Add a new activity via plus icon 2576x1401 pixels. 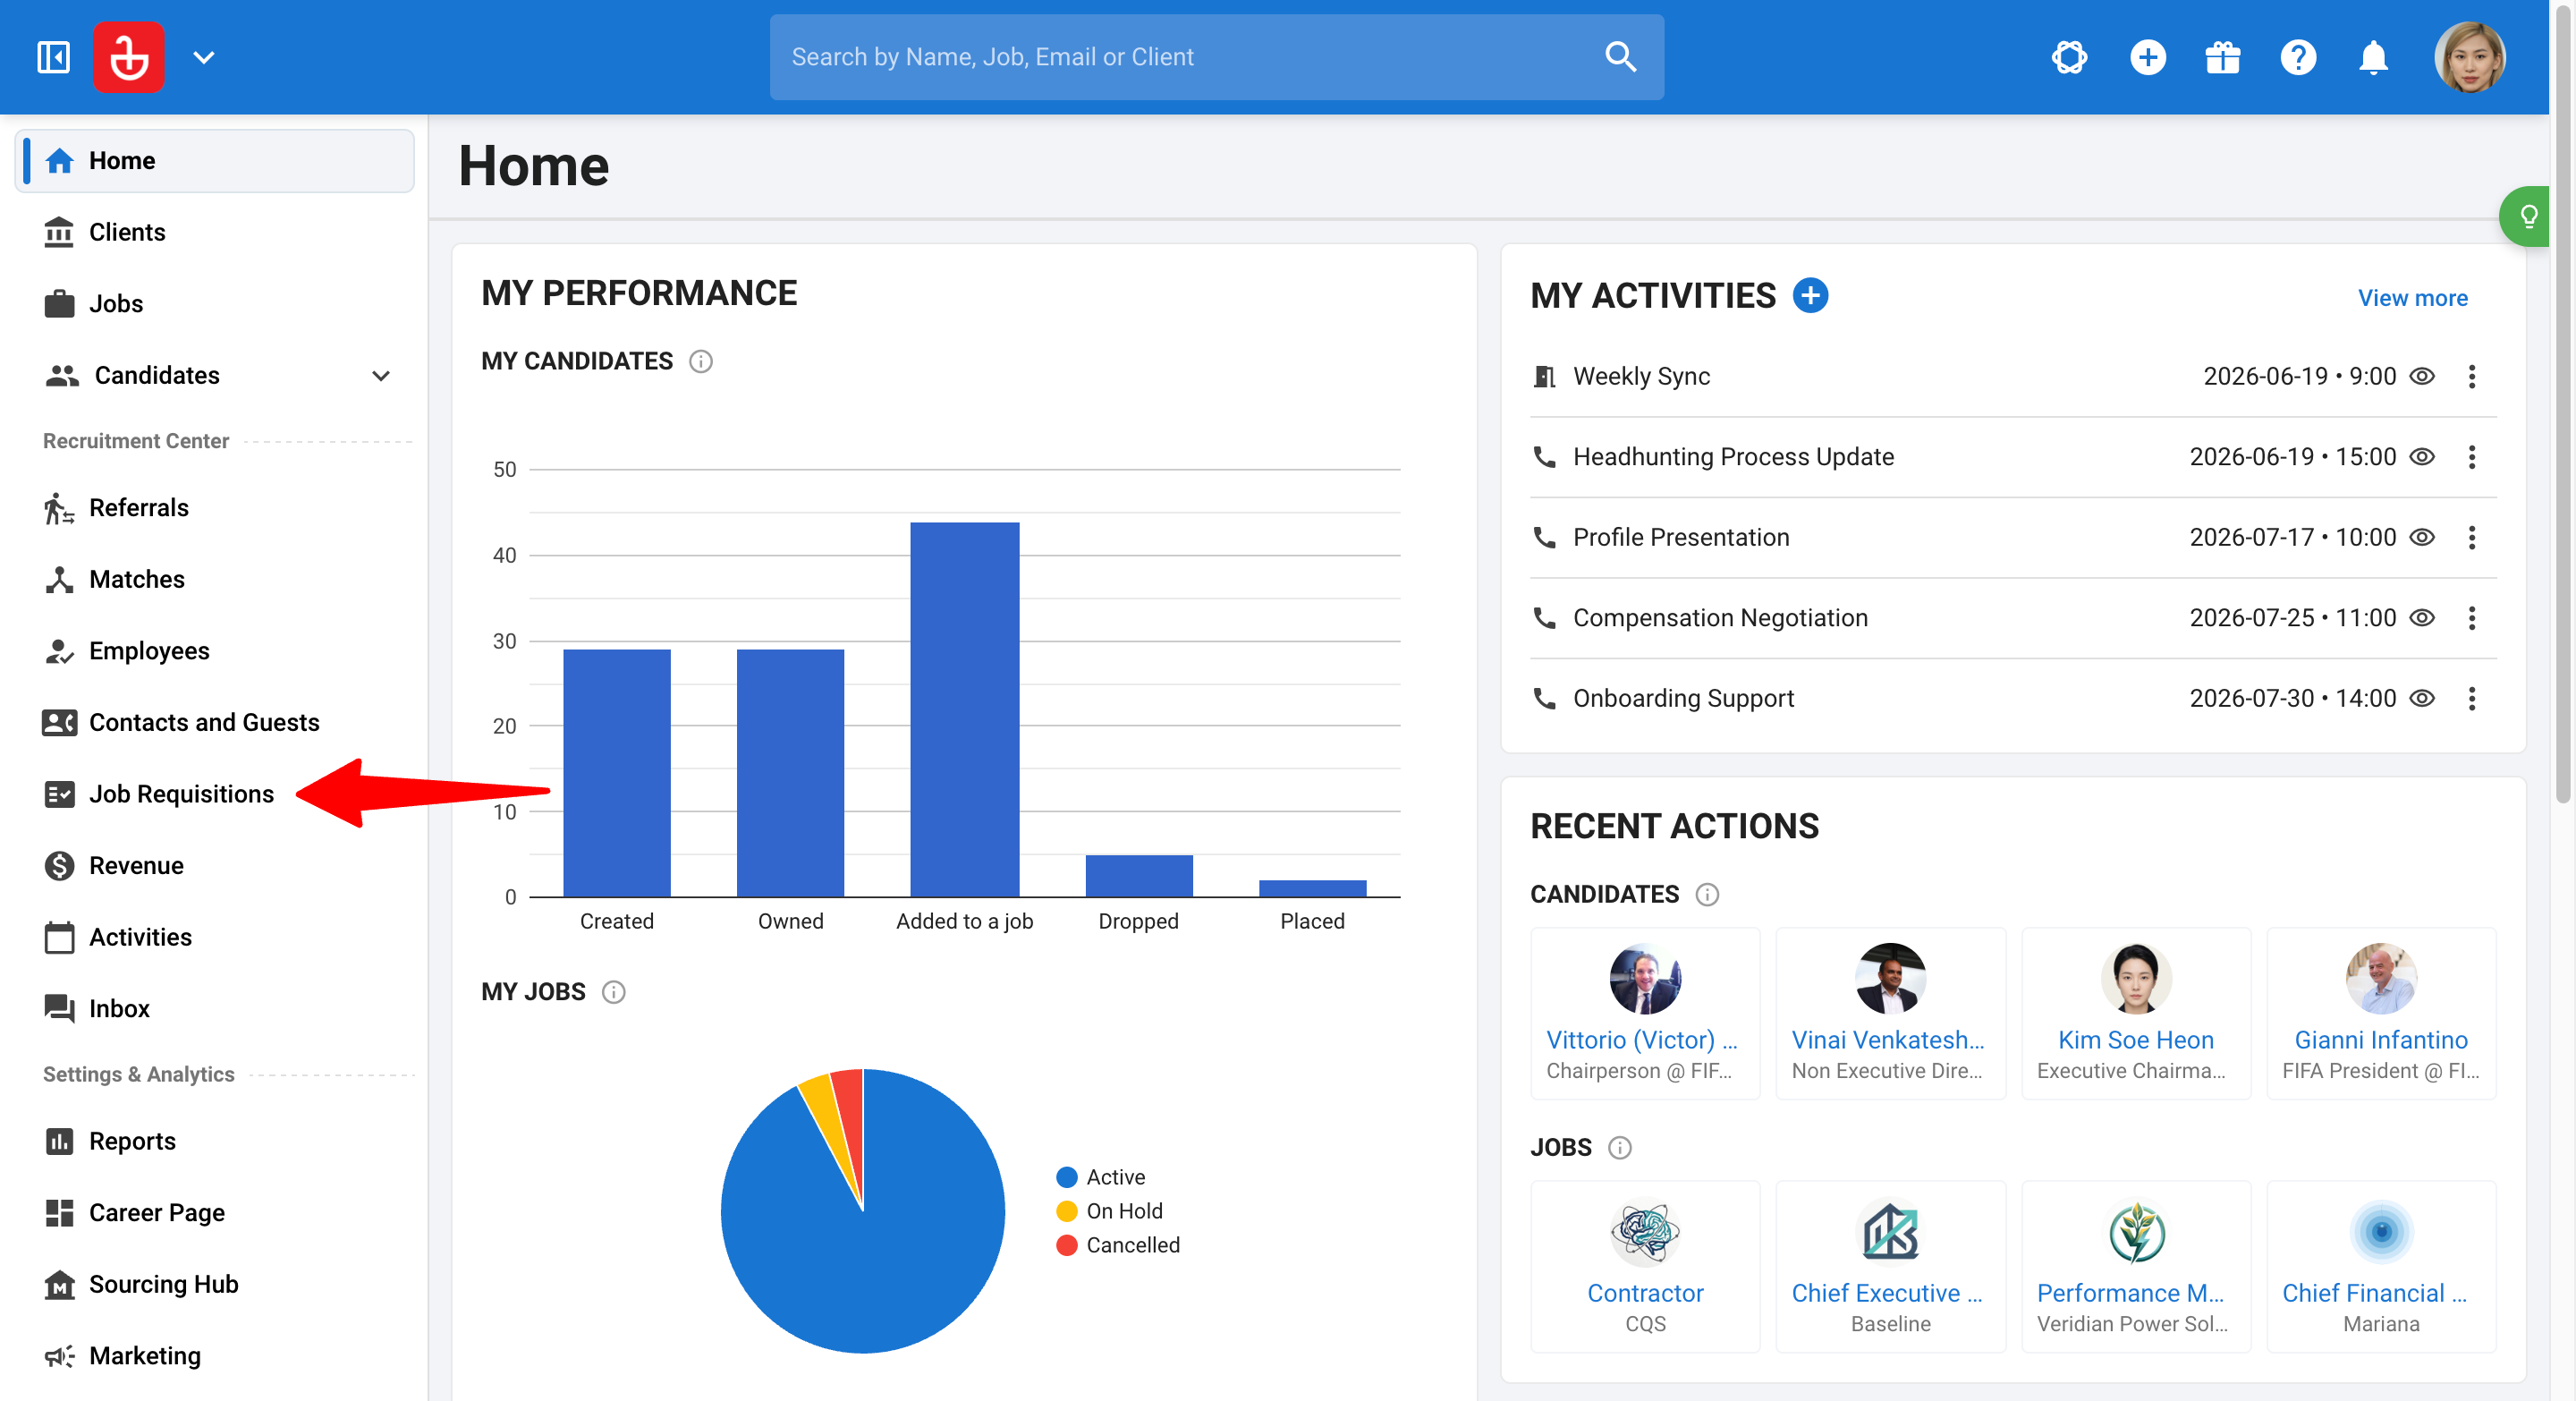coord(1810,296)
